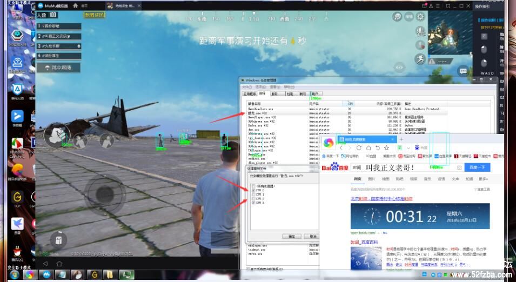Select Baidu 图片 search tab
Screen dimensions: 516x282
pos(371,179)
